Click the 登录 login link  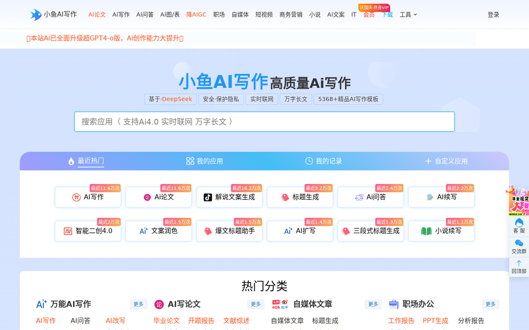[493, 15]
